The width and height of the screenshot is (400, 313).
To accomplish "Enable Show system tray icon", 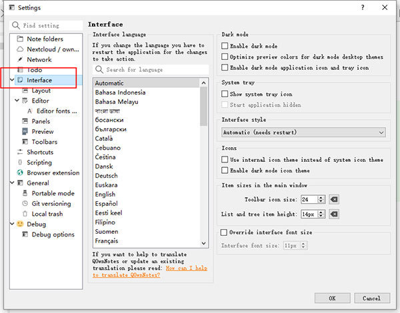I will 225,94.
